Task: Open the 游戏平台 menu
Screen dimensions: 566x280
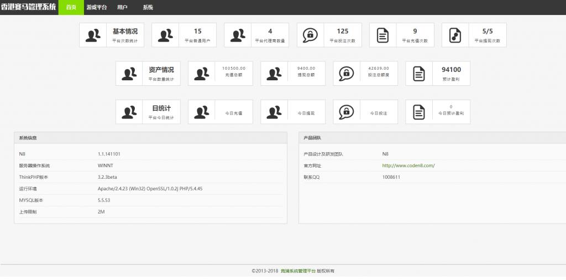Action: [96, 7]
